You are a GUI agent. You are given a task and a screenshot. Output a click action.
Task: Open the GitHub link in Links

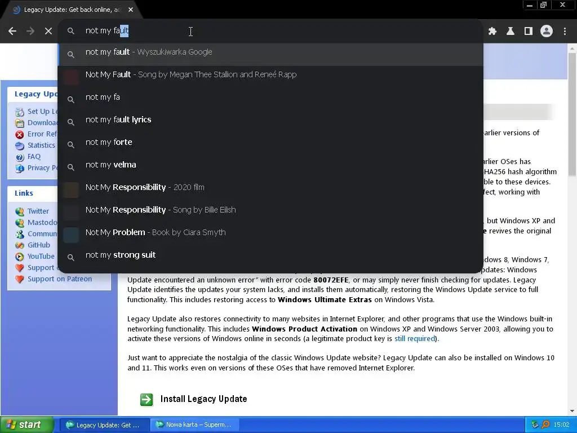[x=39, y=245]
